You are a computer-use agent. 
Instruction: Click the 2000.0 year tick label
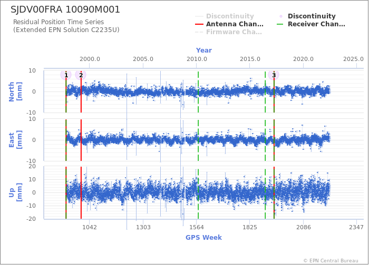click(90, 59)
